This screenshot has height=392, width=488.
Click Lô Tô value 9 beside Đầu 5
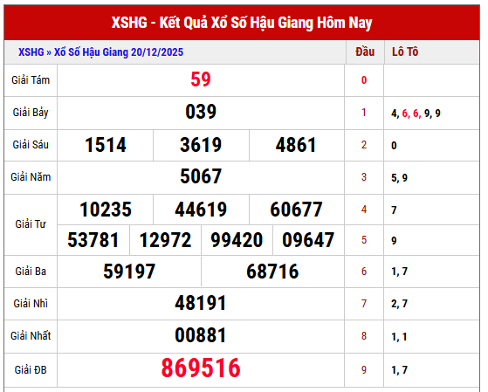coord(394,241)
